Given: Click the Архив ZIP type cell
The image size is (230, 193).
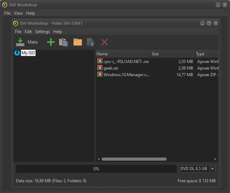Looking at the screenshot, I should [208, 75].
